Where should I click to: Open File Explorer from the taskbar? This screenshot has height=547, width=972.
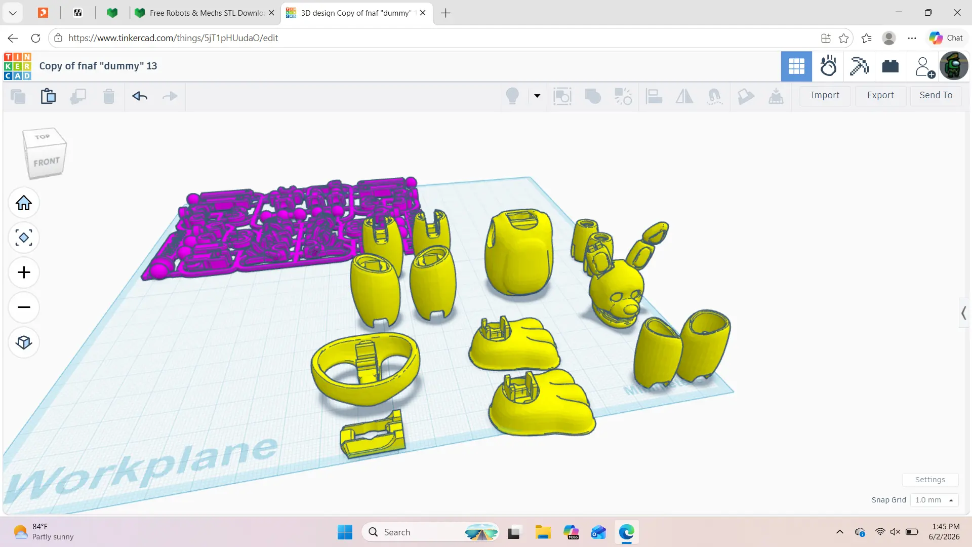pyautogui.click(x=543, y=532)
